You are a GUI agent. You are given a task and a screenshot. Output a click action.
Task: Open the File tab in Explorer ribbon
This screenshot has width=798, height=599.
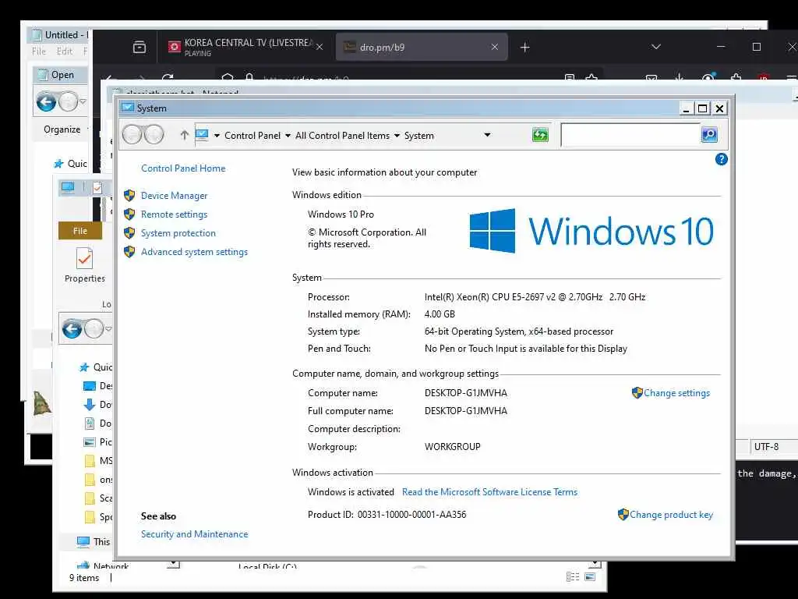pos(80,231)
